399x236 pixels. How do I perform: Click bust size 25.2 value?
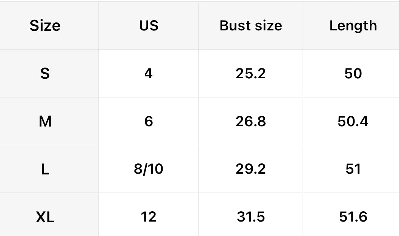pos(251,73)
